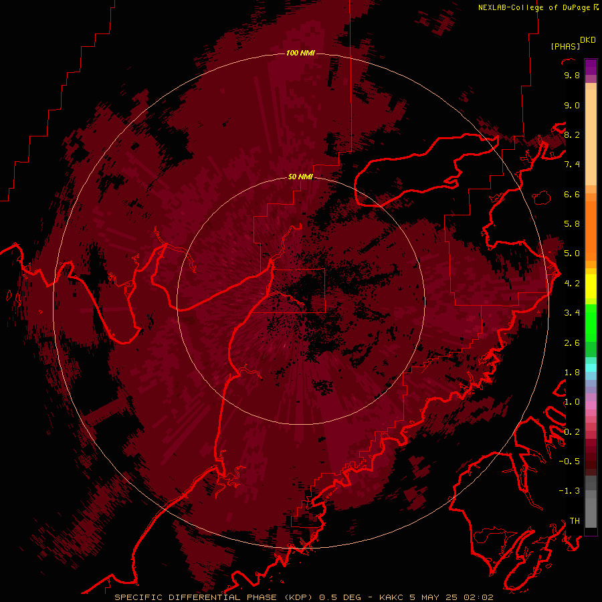Click the -0.5 value on the scale
Viewport: 602px width, 602px height.
pos(569,462)
